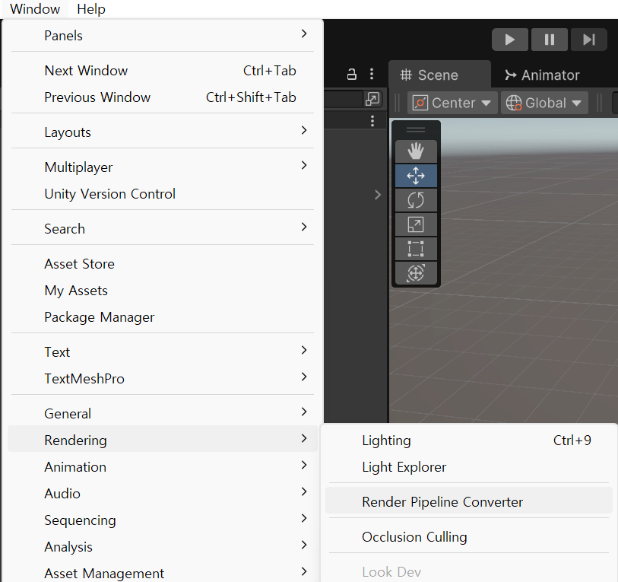Open the three-dot menu beside lock icon
This screenshot has height=582, width=618.
click(372, 75)
